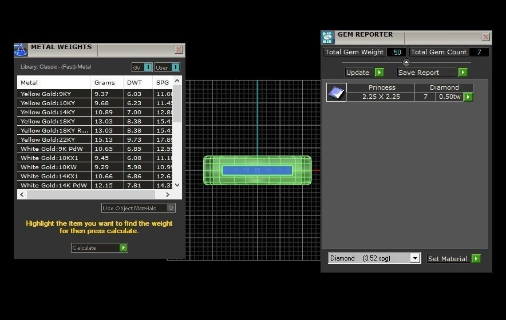The height and width of the screenshot is (320, 506).
Task: Select the White Gold:9K PdW row
Action: tap(95, 149)
